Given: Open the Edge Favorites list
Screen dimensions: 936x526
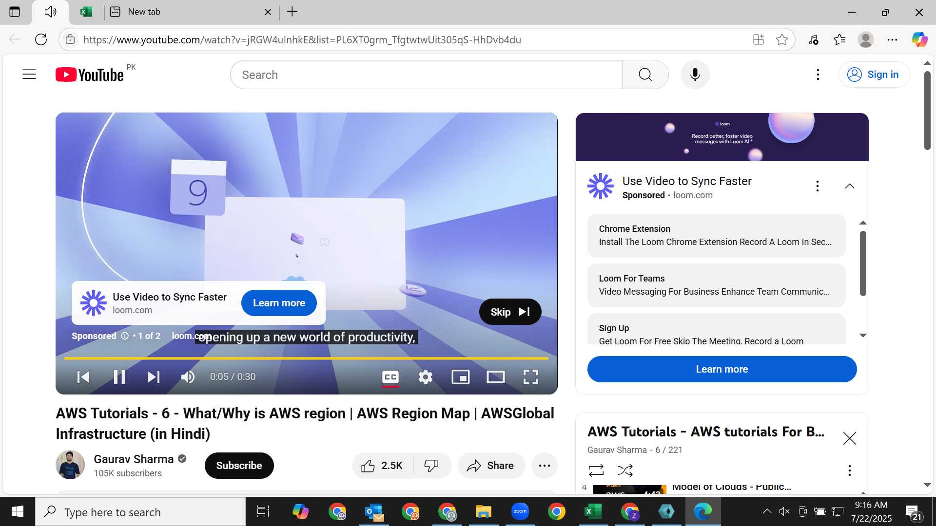Looking at the screenshot, I should click(839, 39).
